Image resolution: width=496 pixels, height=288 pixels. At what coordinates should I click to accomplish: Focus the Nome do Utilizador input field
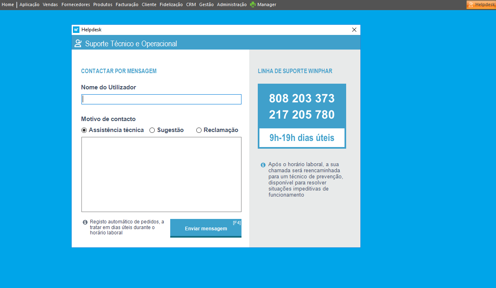click(x=161, y=100)
